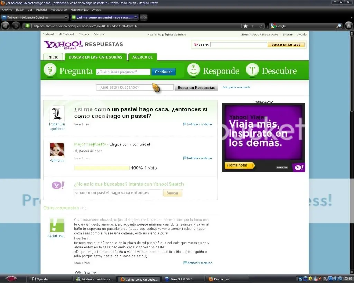Go back with Firefox back arrow
The image size is (354, 283).
6,26
